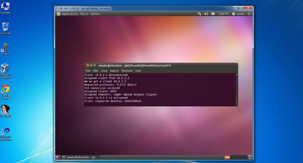Select the active orange workspace in the switcher
Screen dimensions: 303x163
click(x=227, y=157)
